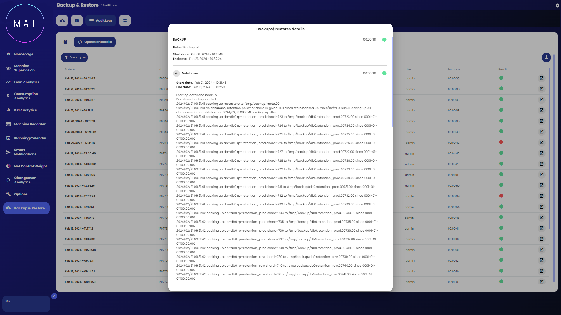Click the Operation details button

95,42
